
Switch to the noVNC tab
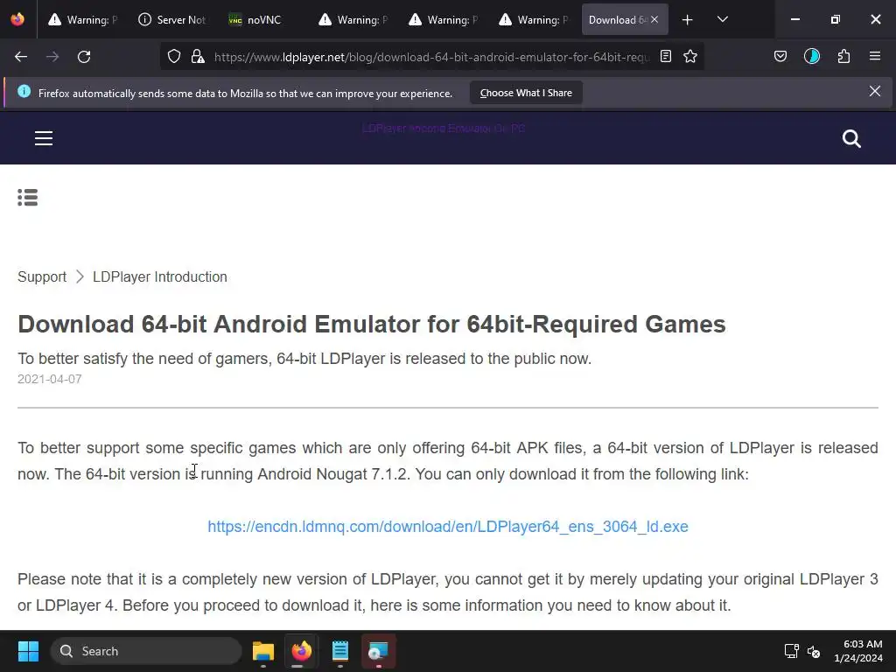click(263, 19)
